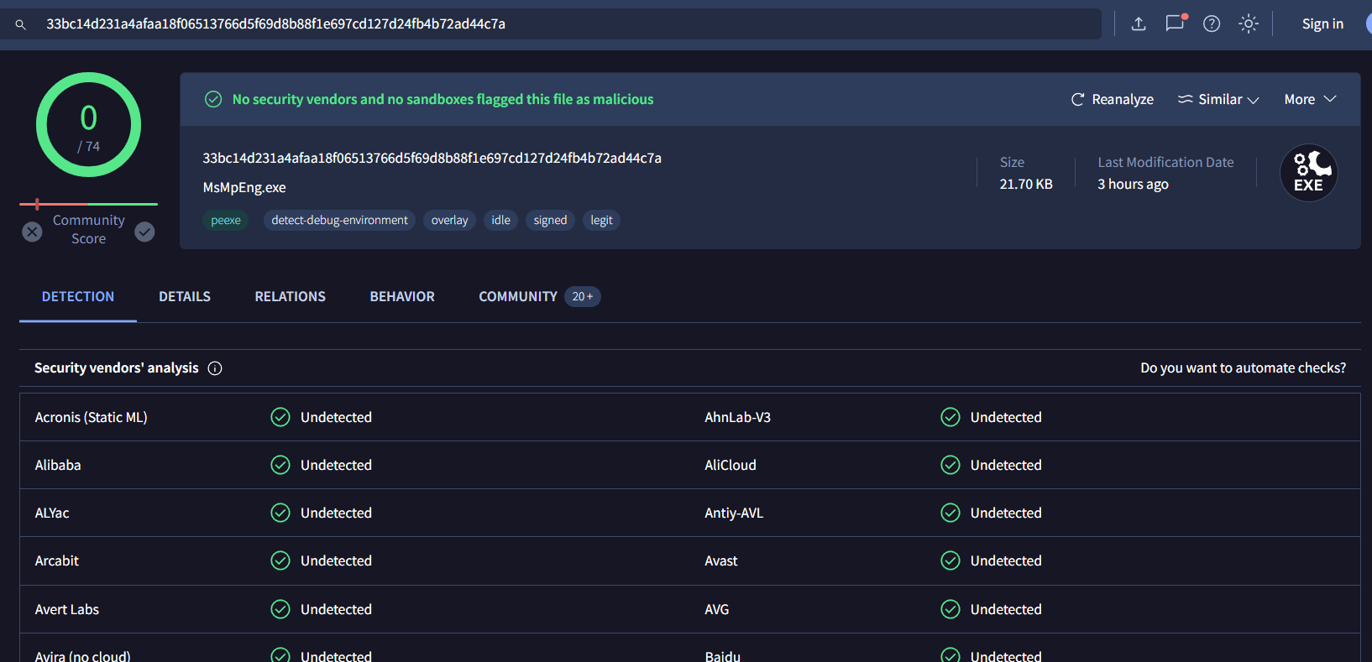Click the search magnifier icon
The height and width of the screenshot is (662, 1372).
tap(21, 25)
